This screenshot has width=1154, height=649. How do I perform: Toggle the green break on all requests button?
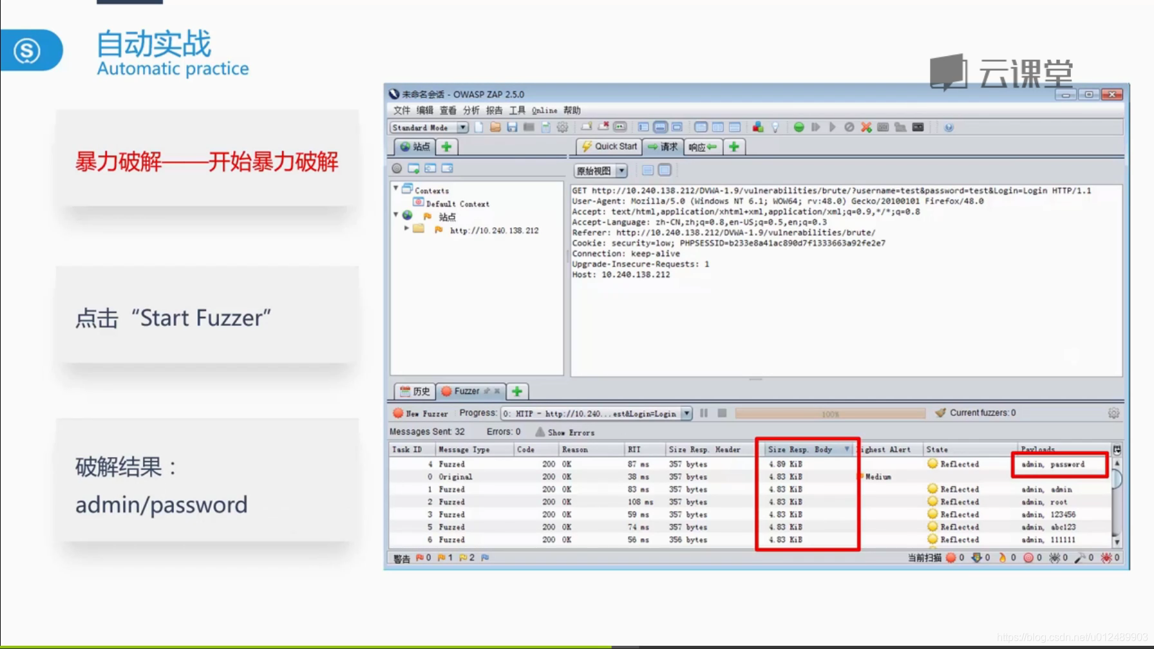tap(799, 127)
